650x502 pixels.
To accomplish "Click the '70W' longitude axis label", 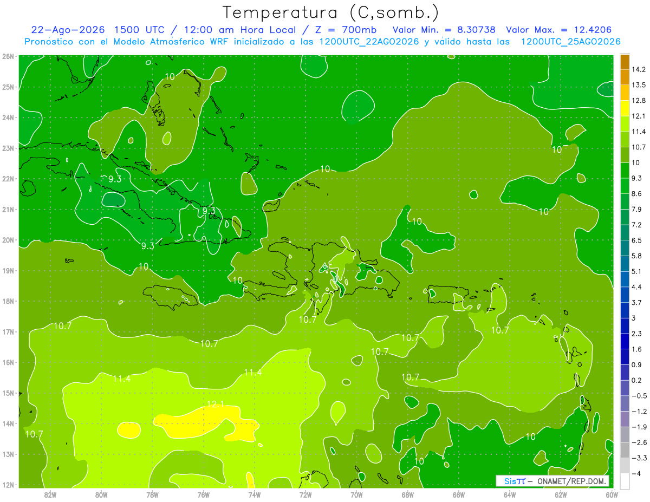I will (356, 494).
